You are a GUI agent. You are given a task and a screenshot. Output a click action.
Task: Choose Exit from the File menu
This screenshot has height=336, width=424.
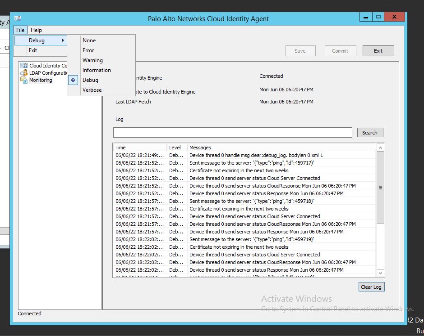pyautogui.click(x=33, y=50)
